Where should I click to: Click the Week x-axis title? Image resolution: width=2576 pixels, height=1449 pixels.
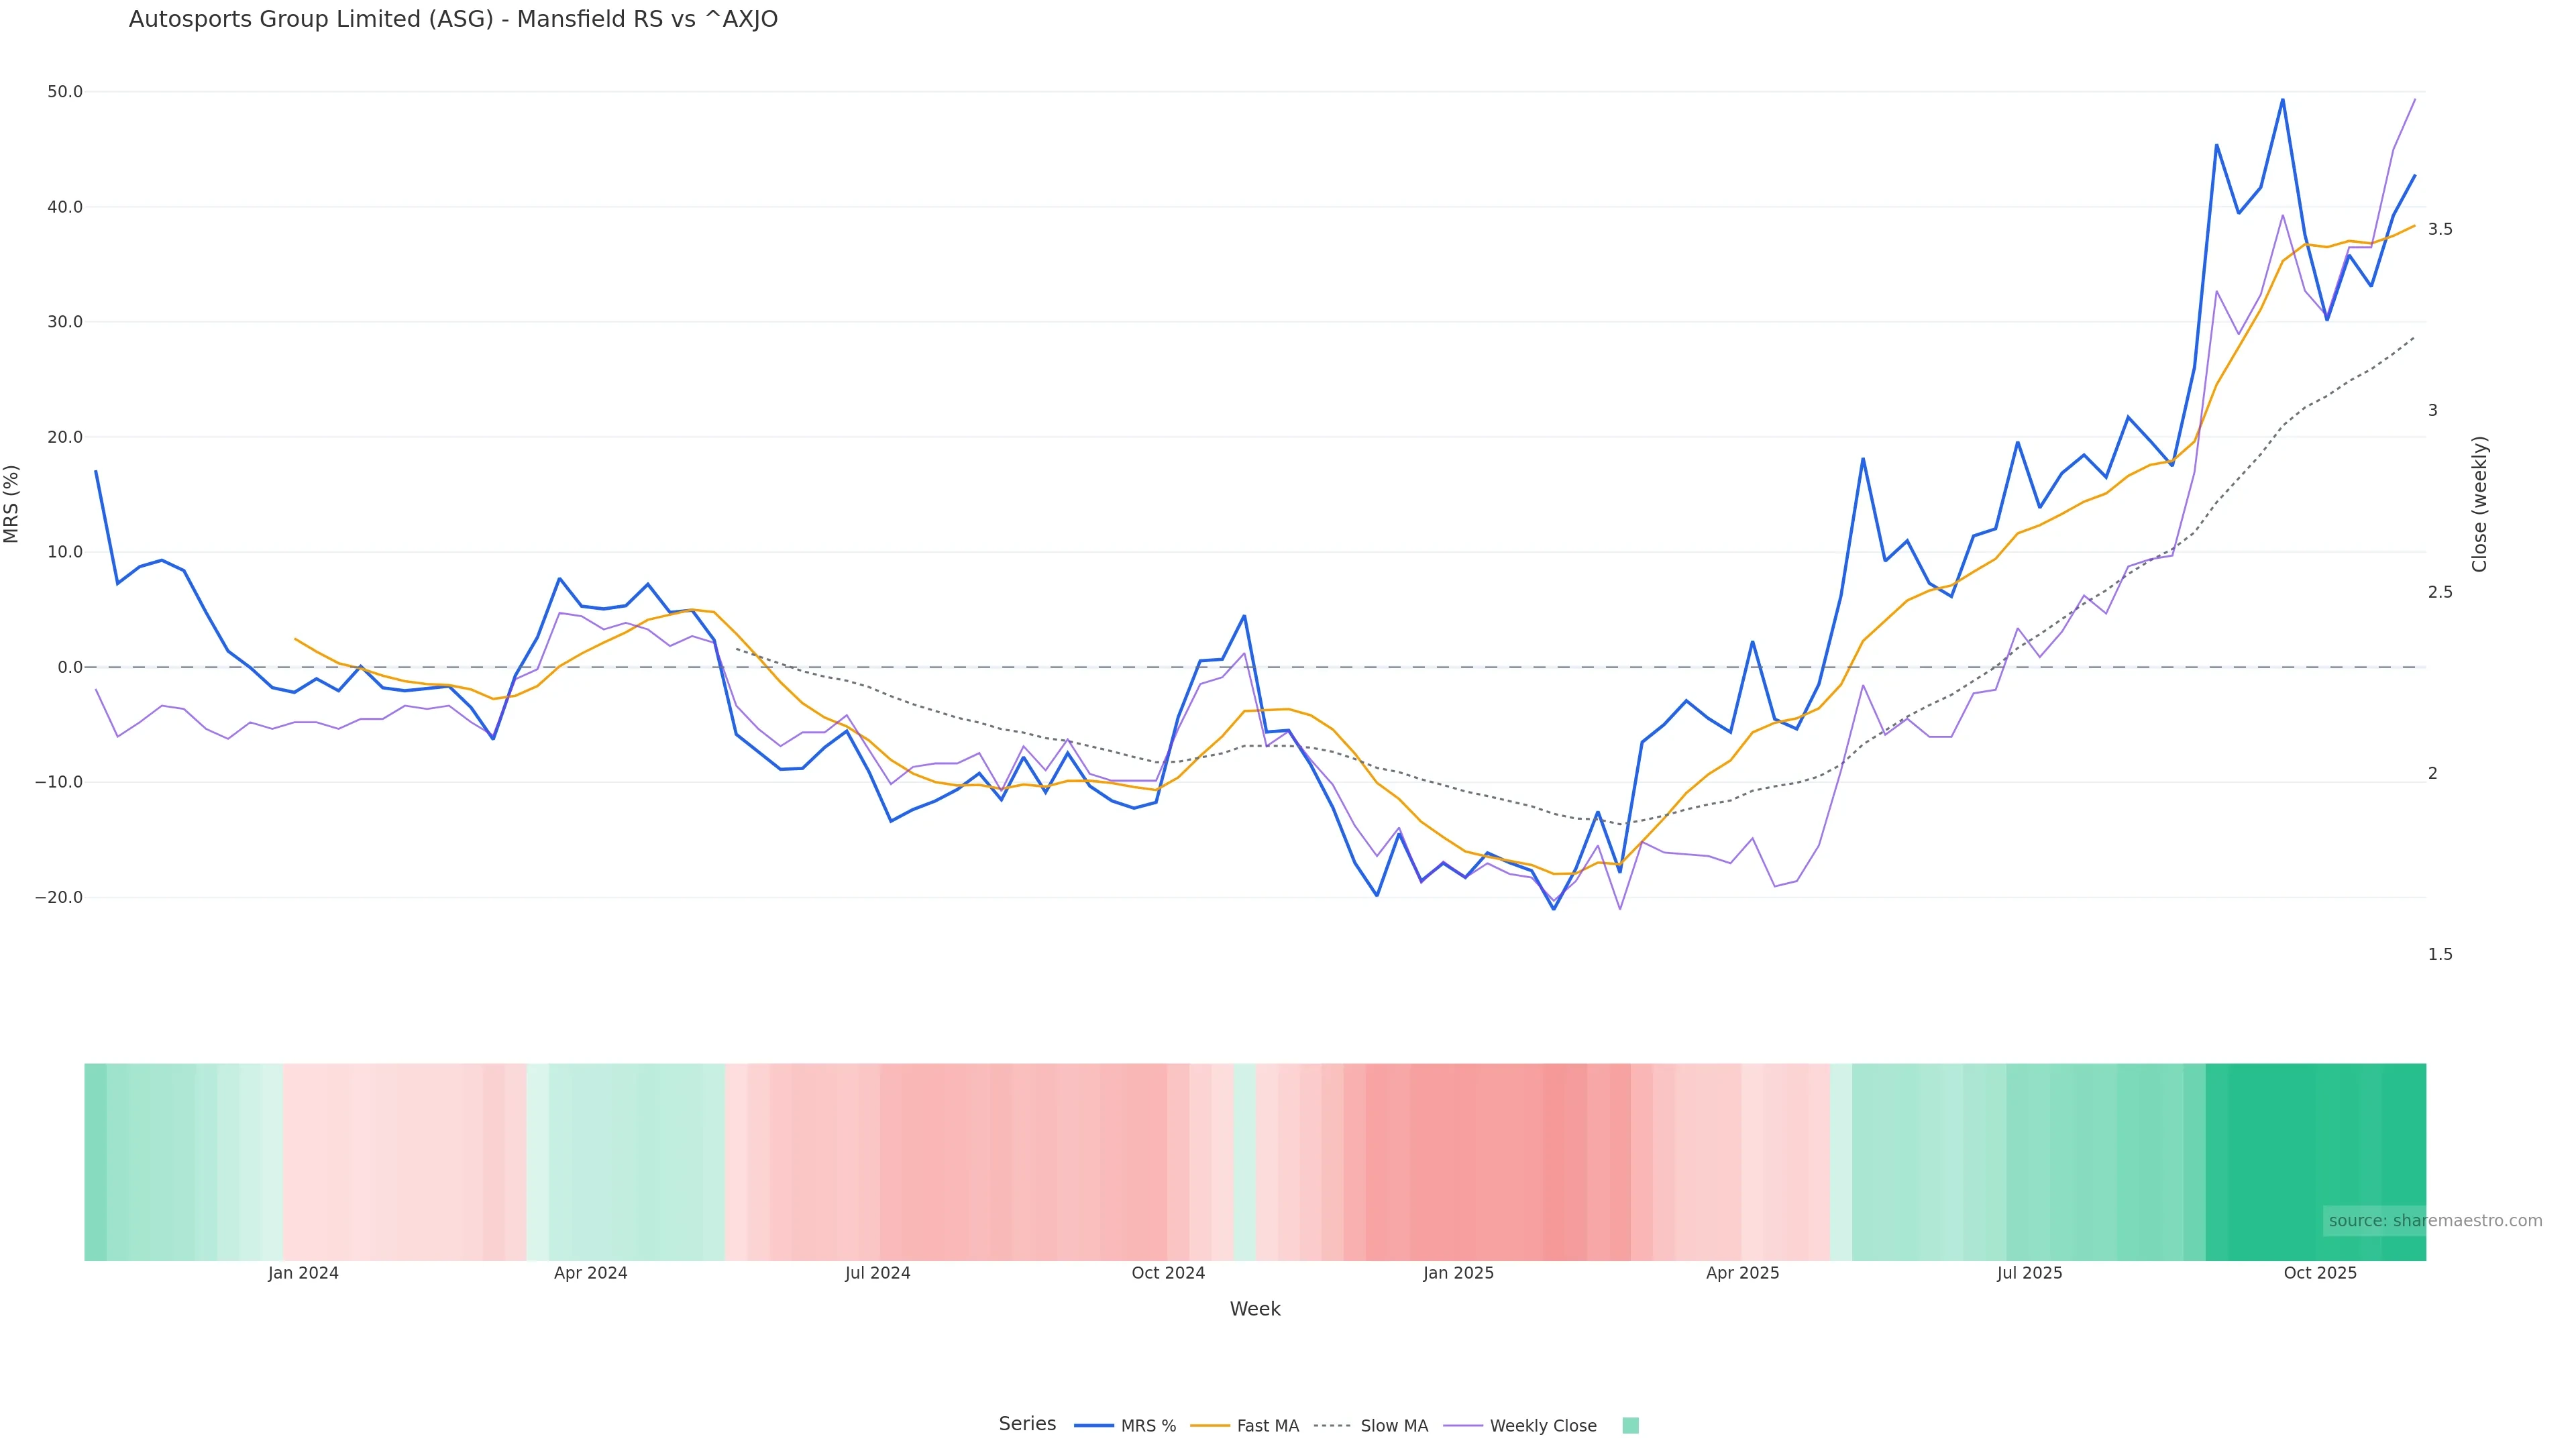click(1255, 1309)
